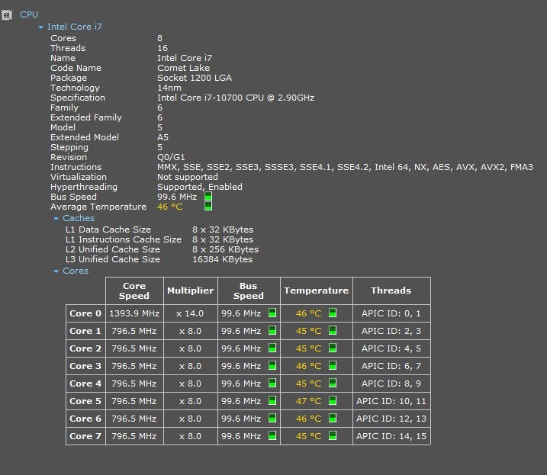Click the 16384 KBytes cache value
The width and height of the screenshot is (547, 475).
(x=223, y=259)
